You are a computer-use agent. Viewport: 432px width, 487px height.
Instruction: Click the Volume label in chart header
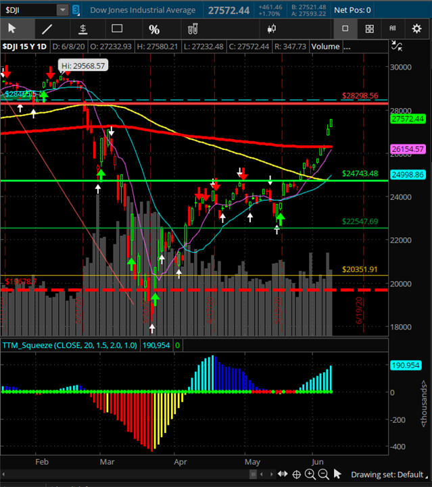(x=326, y=47)
